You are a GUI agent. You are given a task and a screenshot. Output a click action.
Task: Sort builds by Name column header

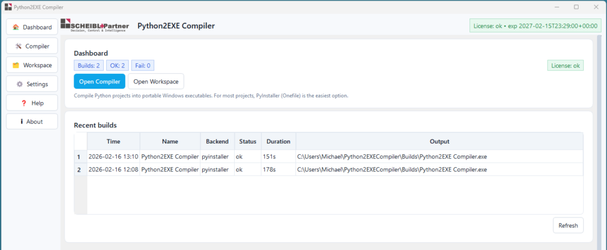tap(170, 141)
